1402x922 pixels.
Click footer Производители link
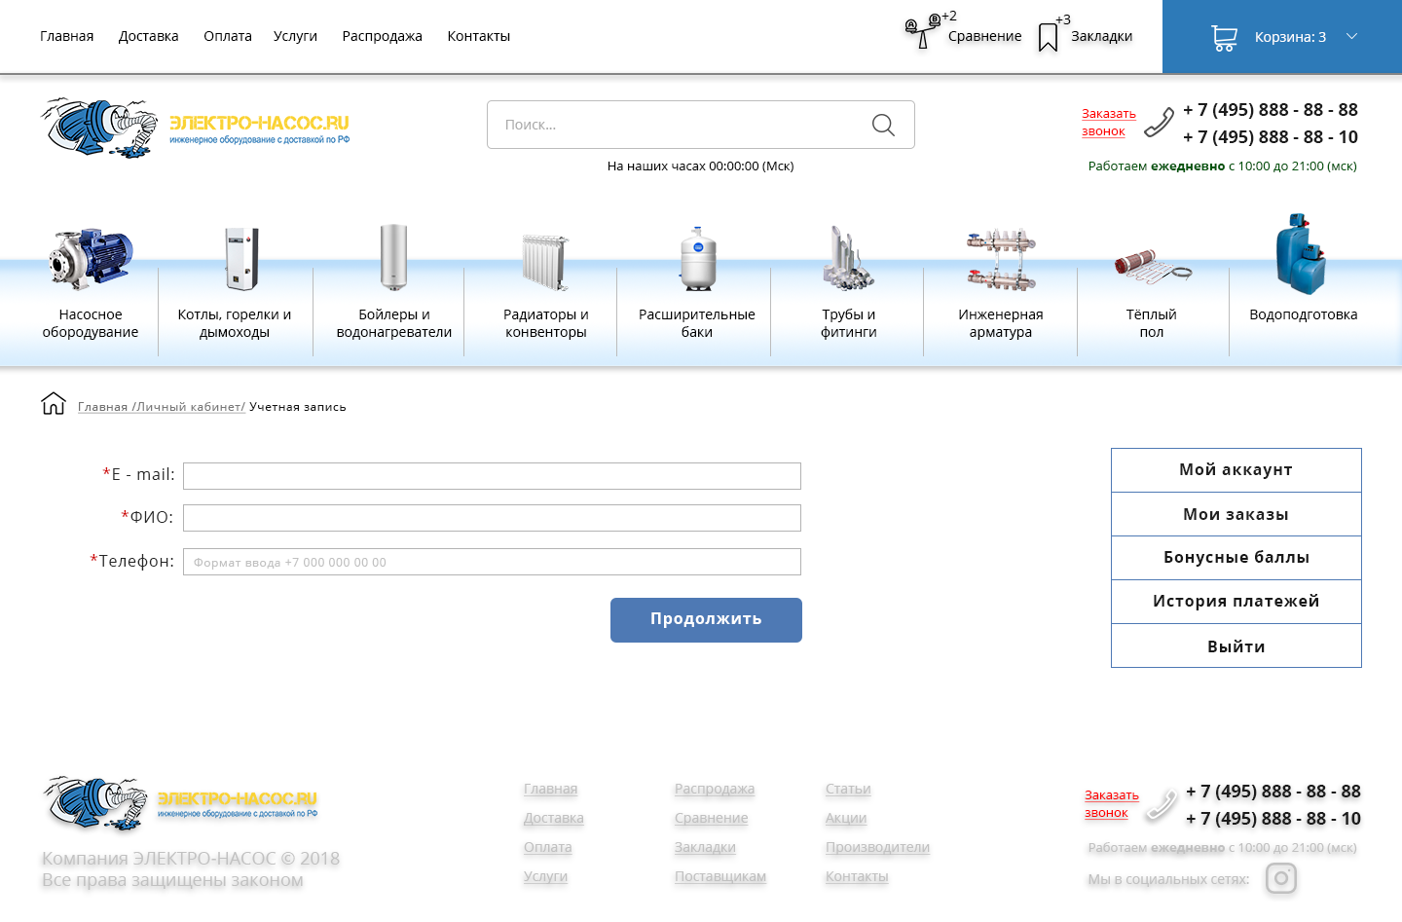pyautogui.click(x=877, y=847)
